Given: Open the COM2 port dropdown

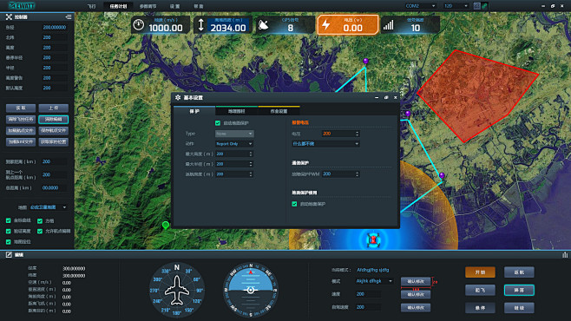Looking at the screenshot, I should 420,6.
